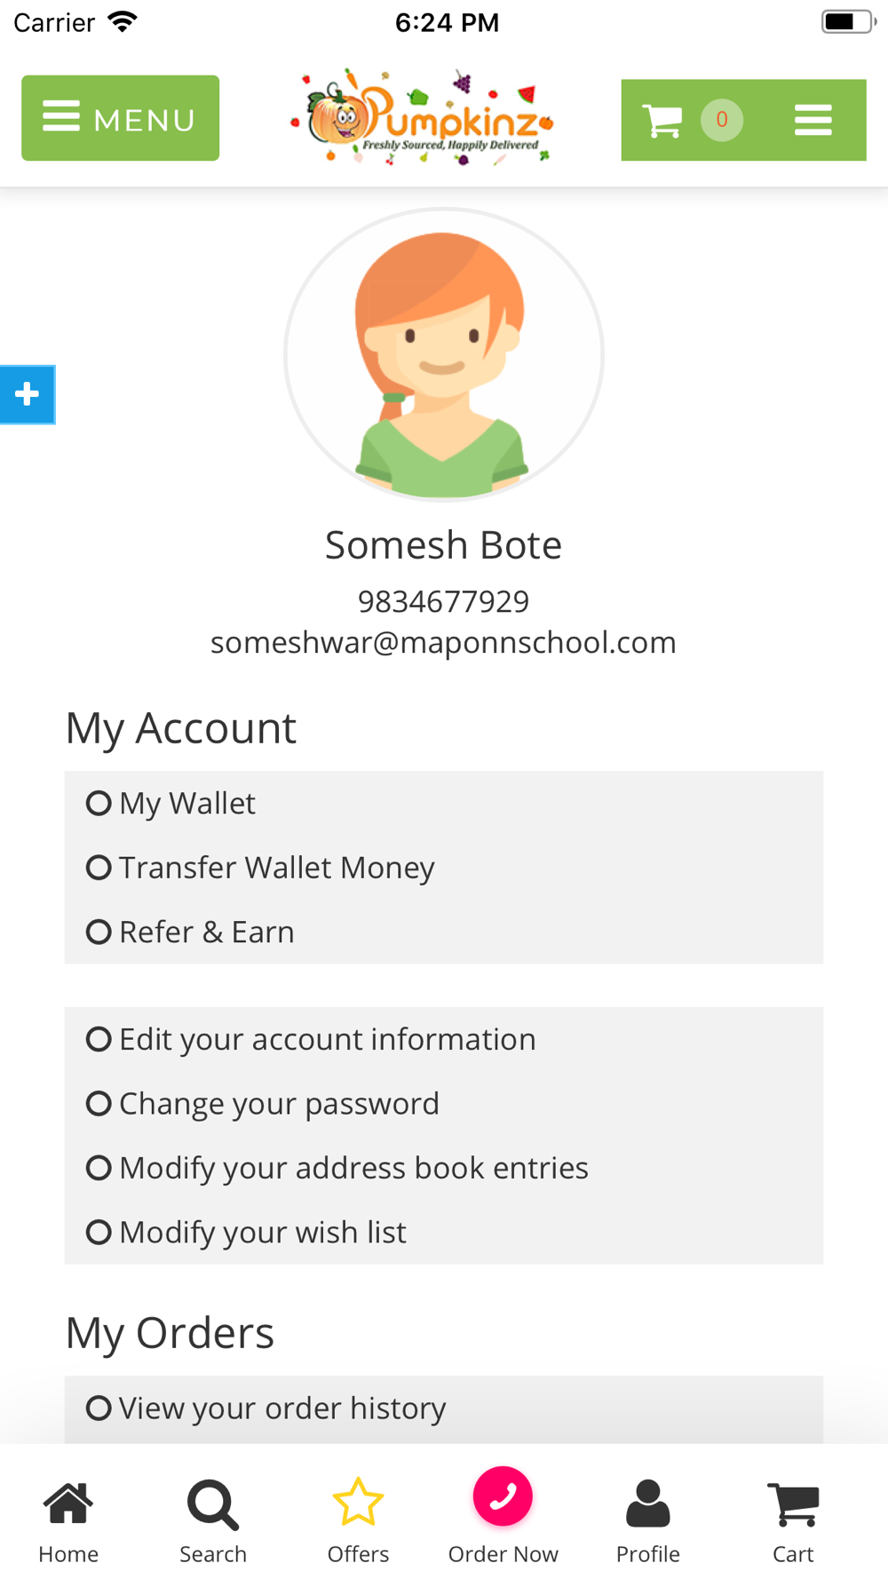Open the Cart tab in bottom bar
888x1579 pixels.
pyautogui.click(x=793, y=1522)
